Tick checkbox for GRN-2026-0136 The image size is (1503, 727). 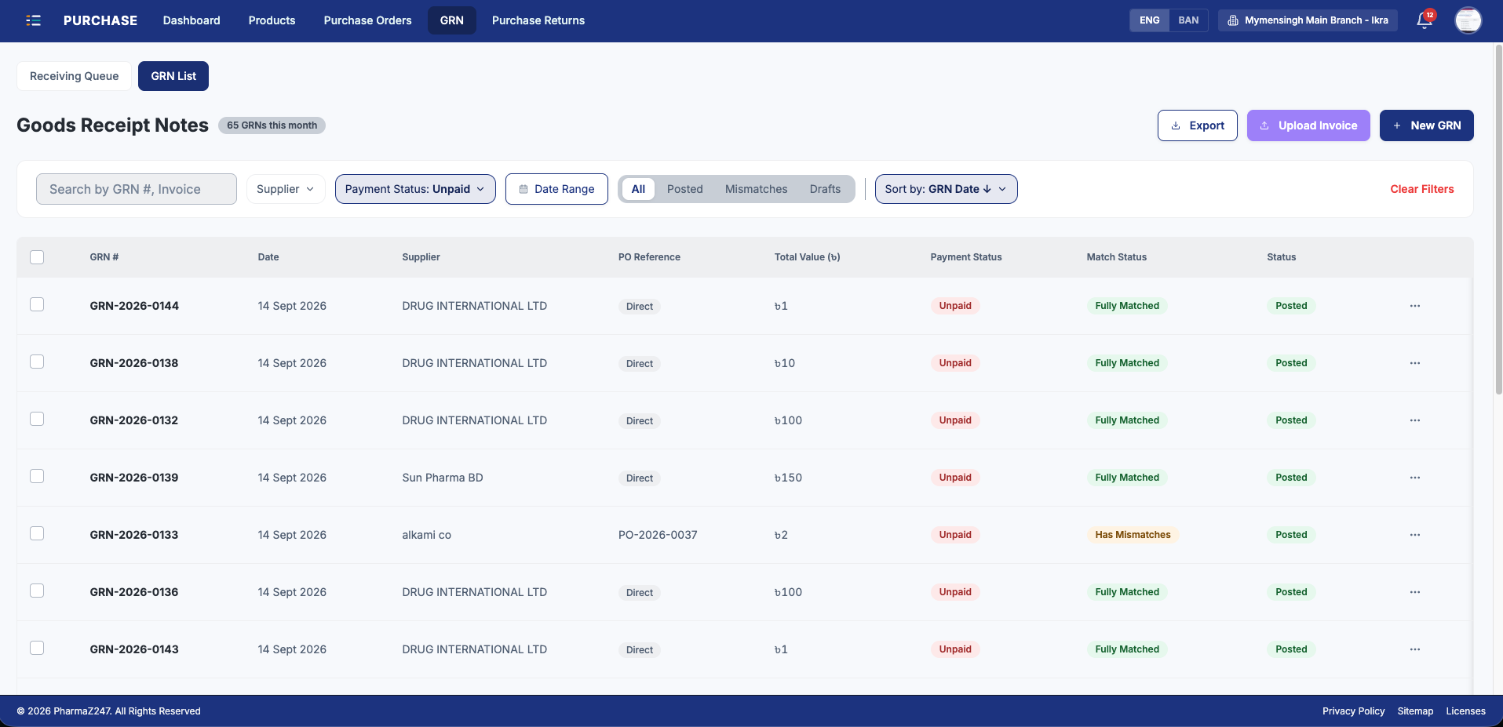[x=37, y=591]
